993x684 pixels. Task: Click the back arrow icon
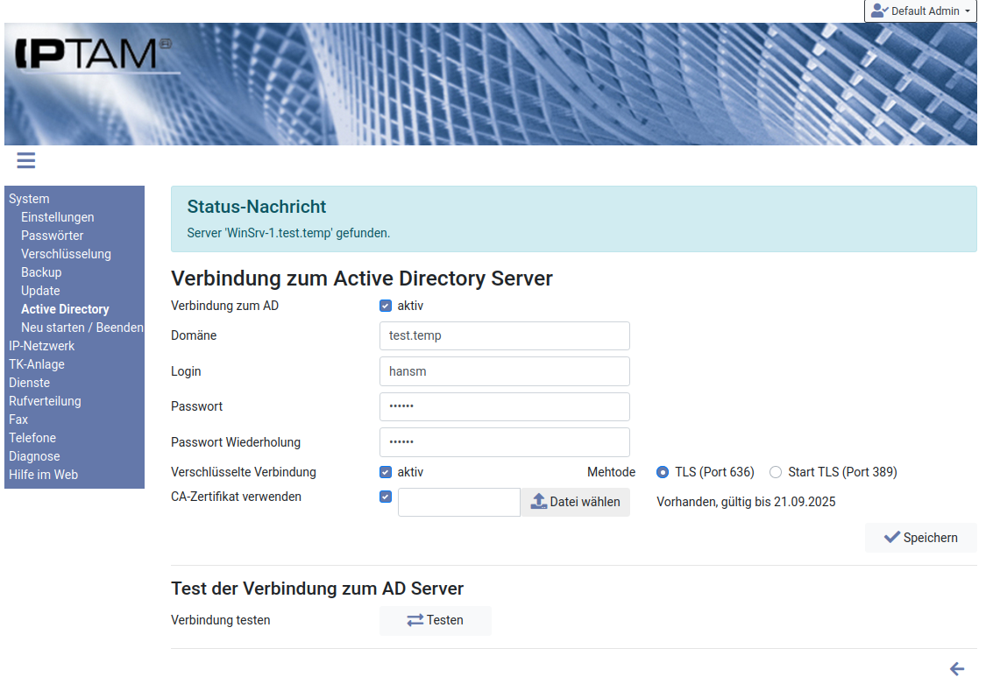(x=957, y=669)
